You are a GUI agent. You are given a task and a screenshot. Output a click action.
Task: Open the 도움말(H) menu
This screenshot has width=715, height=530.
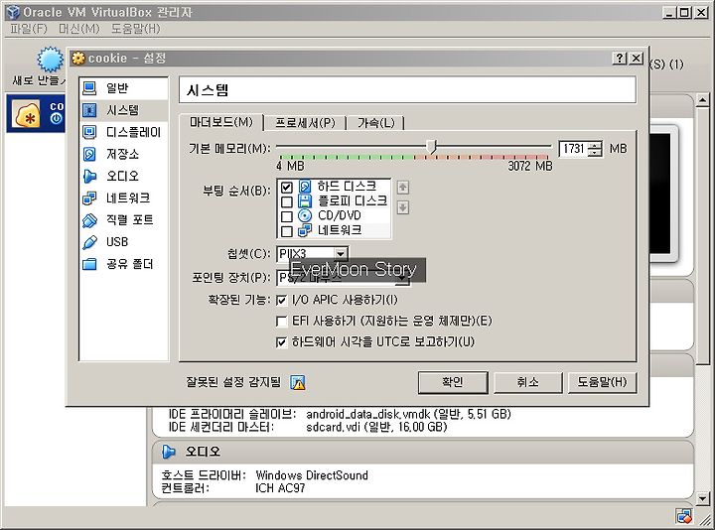[136, 29]
